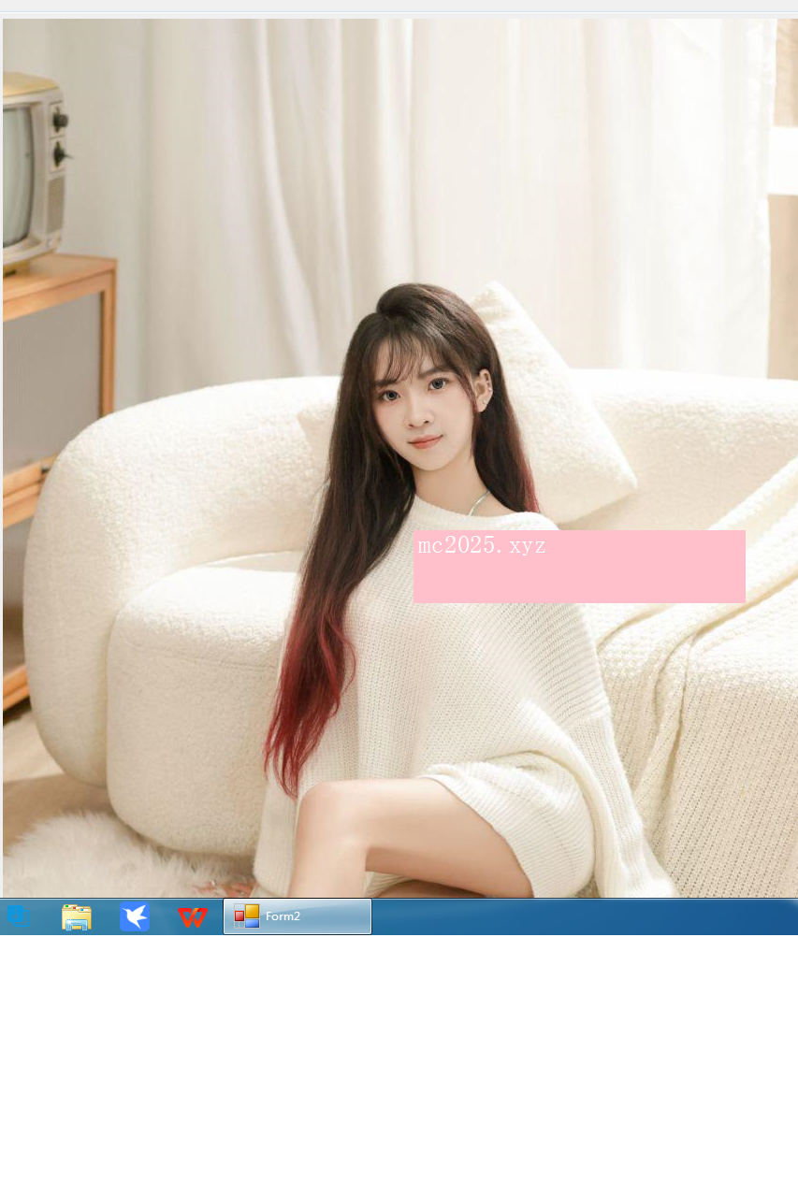The width and height of the screenshot is (798, 1197).
Task: Open File Explorer from the taskbar
Action: (77, 917)
